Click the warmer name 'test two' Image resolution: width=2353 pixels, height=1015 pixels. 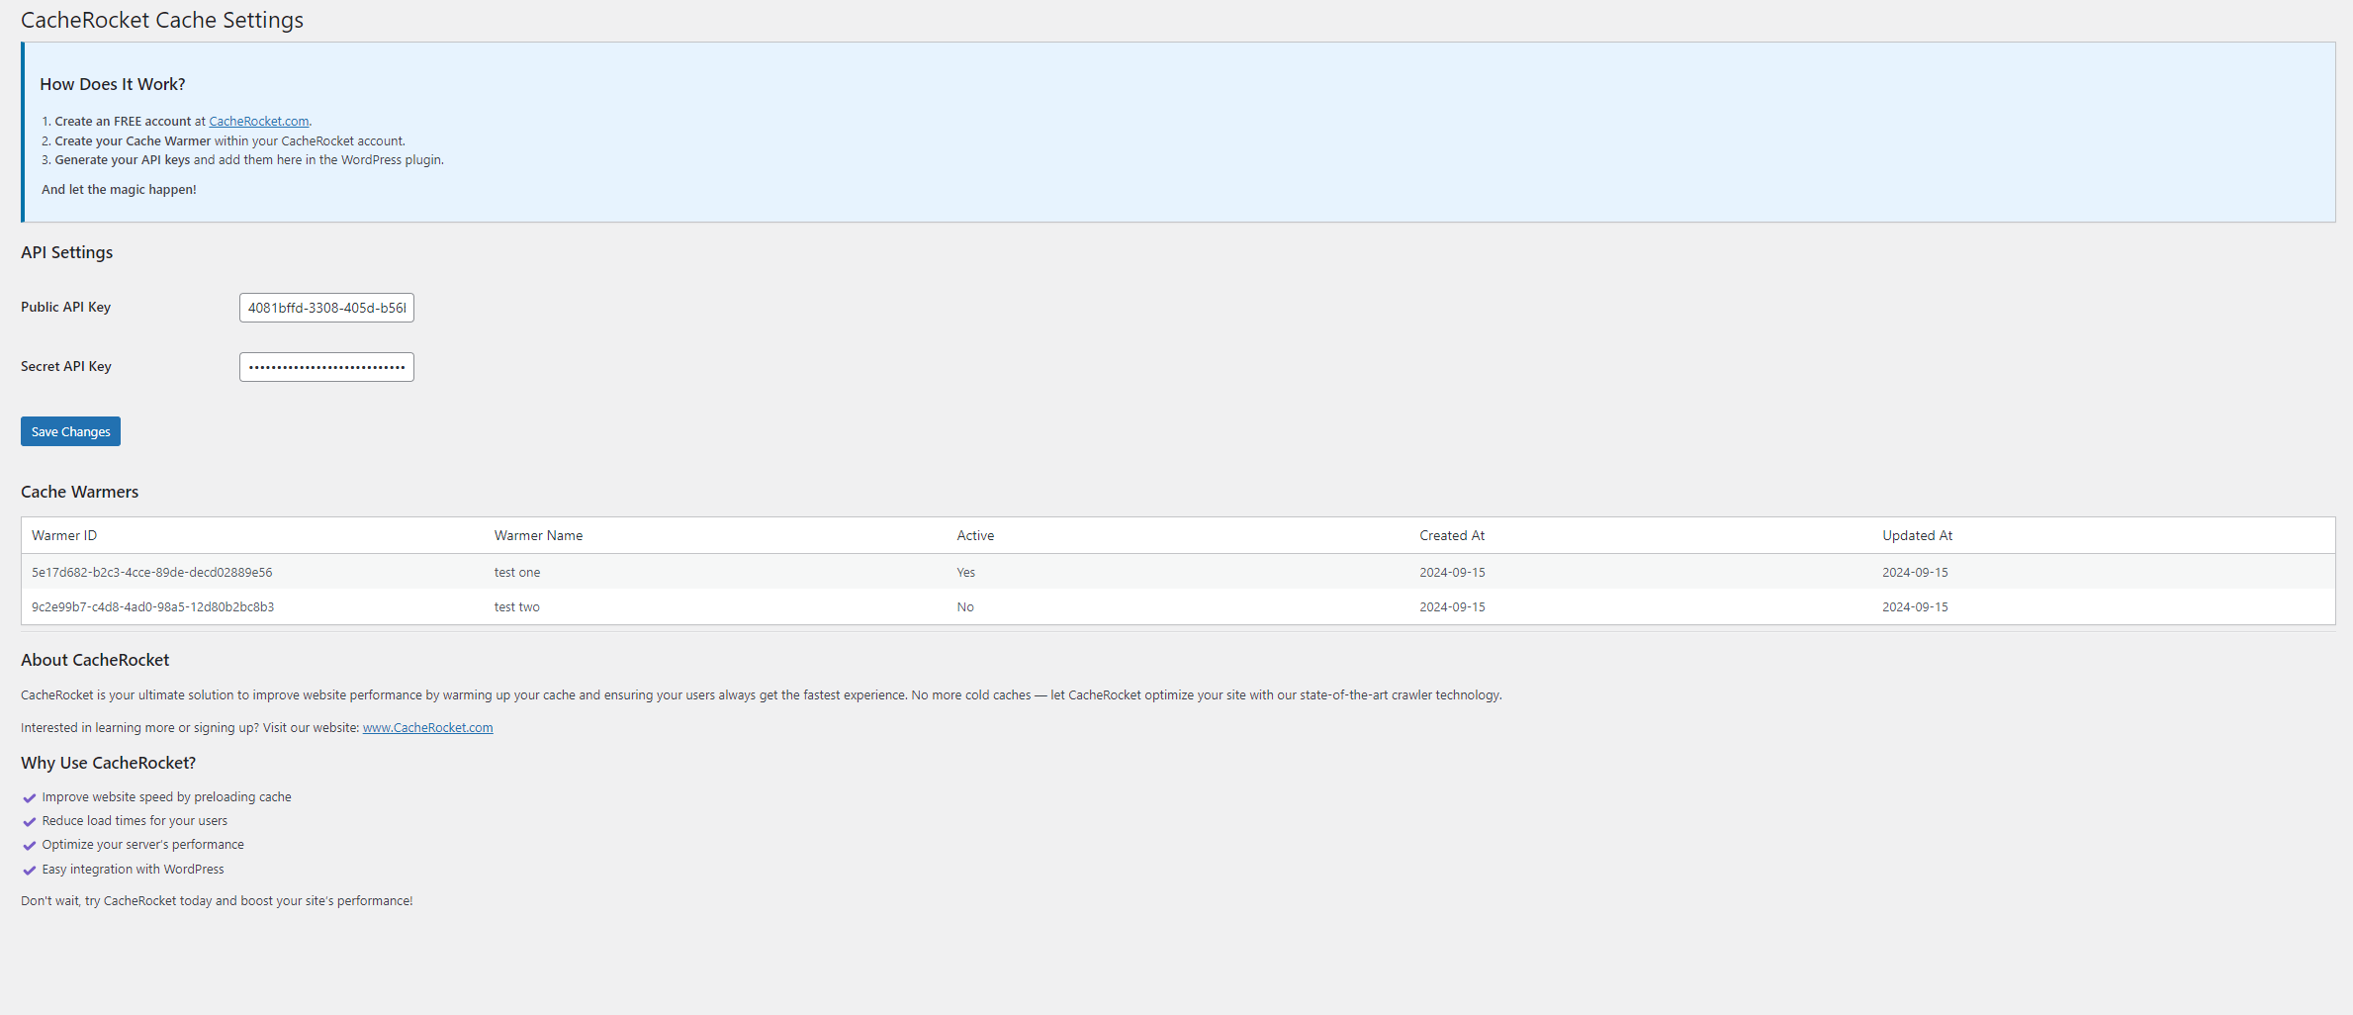click(x=517, y=607)
